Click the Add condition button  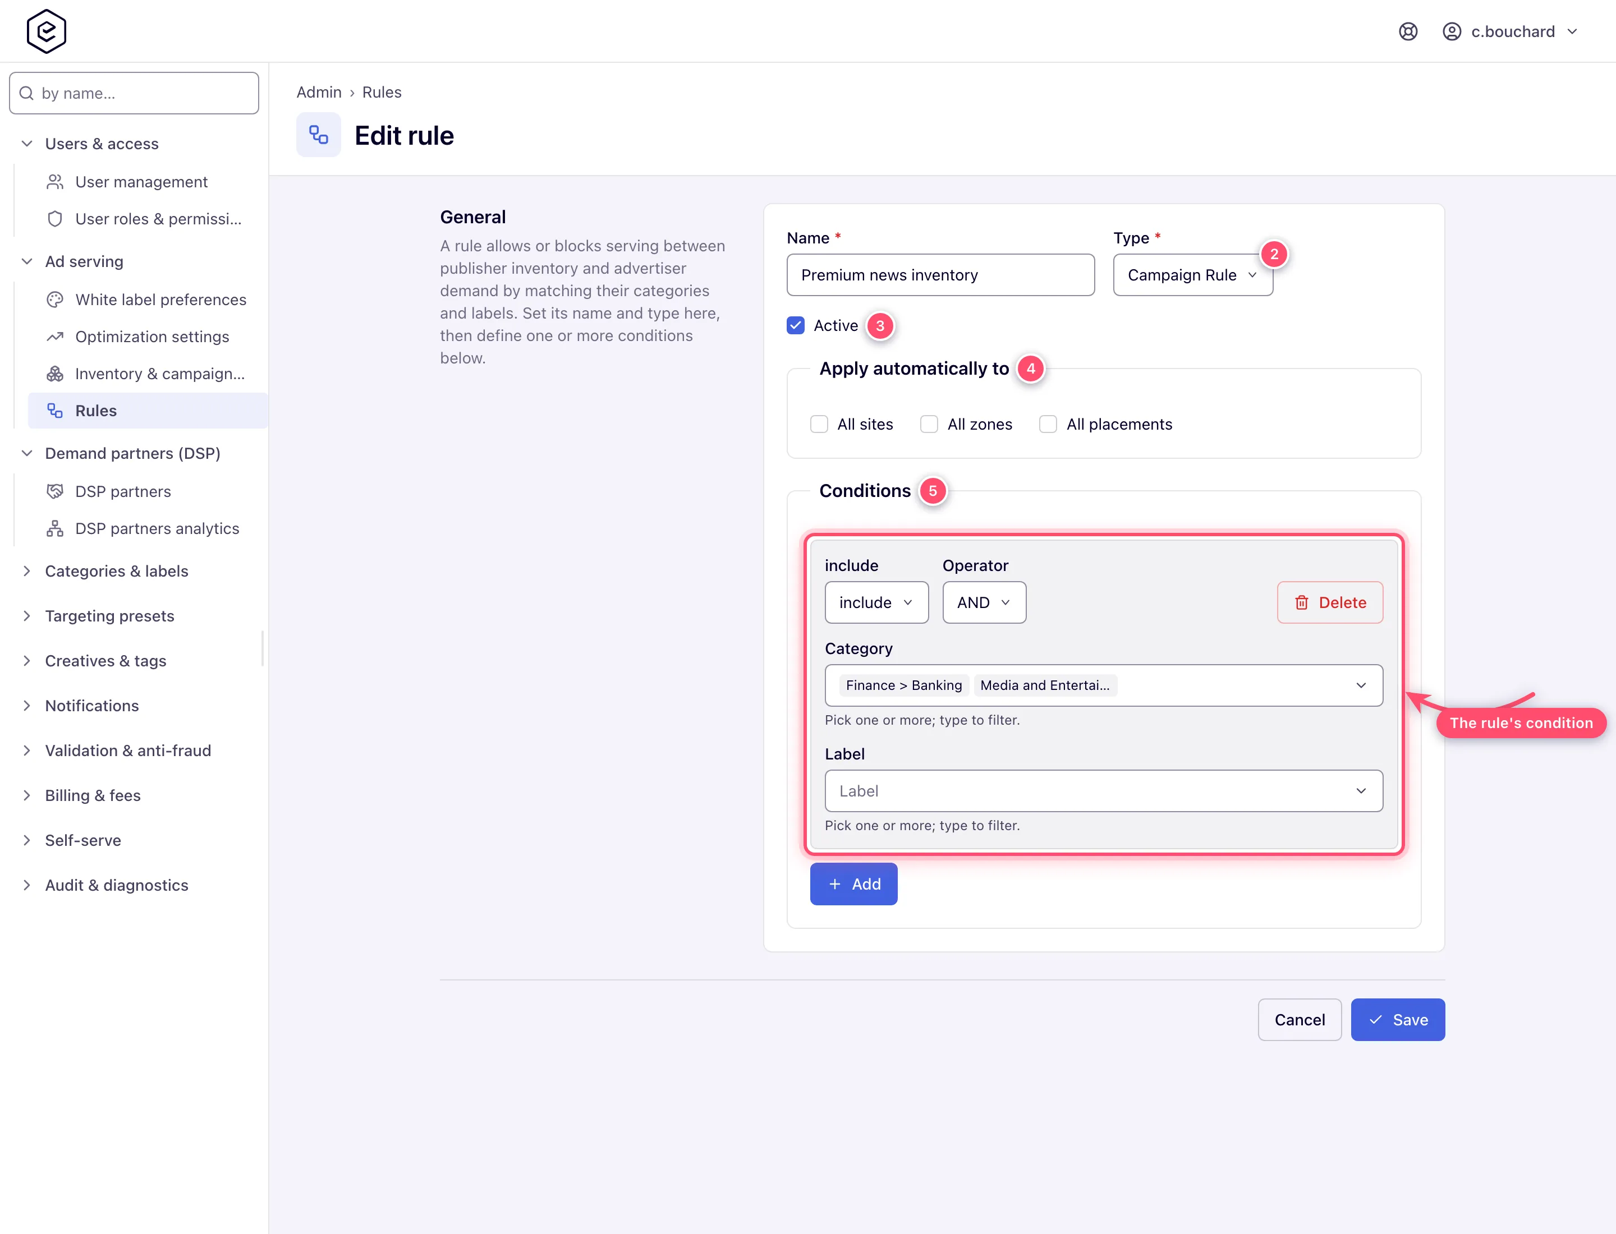click(x=853, y=885)
